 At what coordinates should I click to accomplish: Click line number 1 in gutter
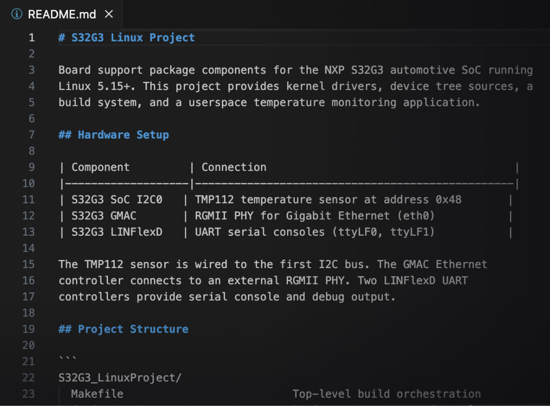tap(31, 38)
